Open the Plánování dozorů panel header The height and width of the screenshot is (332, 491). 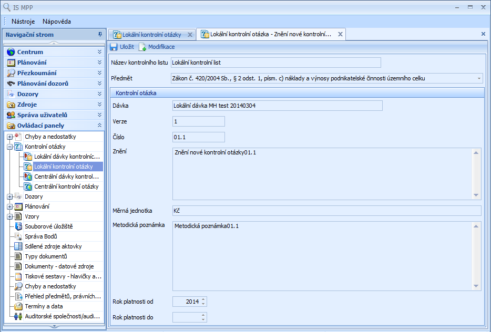pyautogui.click(x=54, y=84)
